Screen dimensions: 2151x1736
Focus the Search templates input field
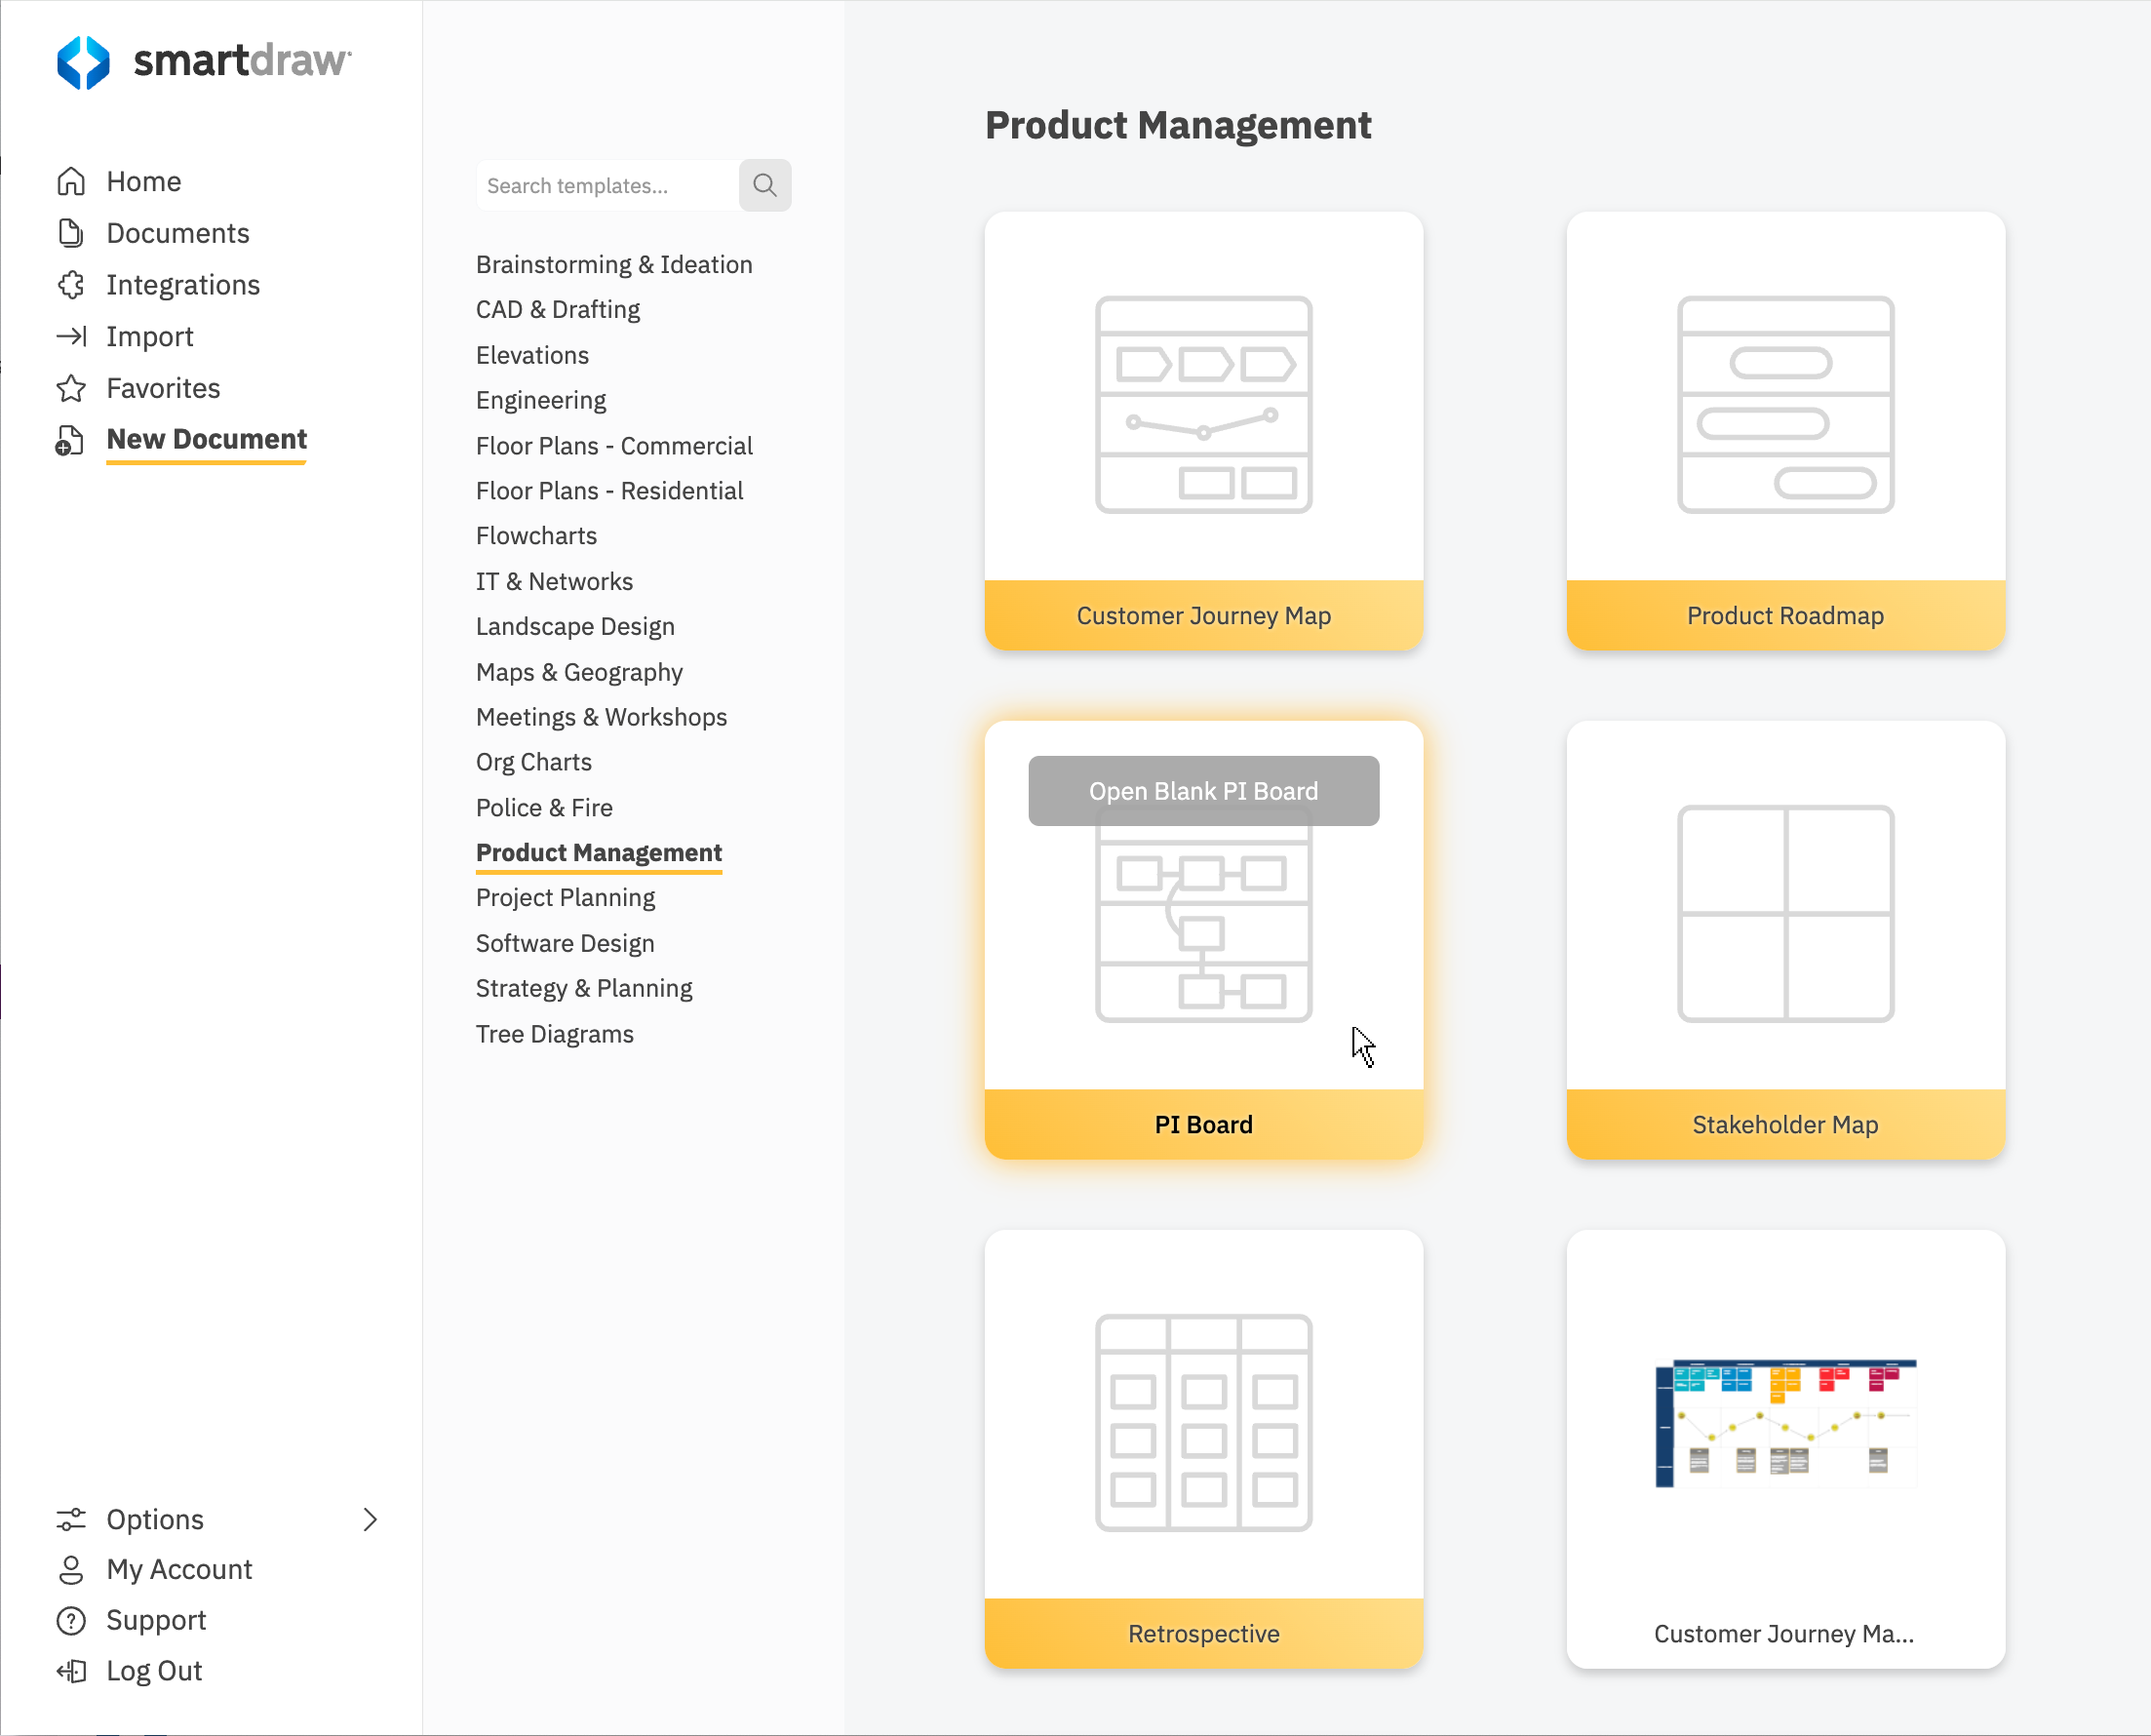606,185
